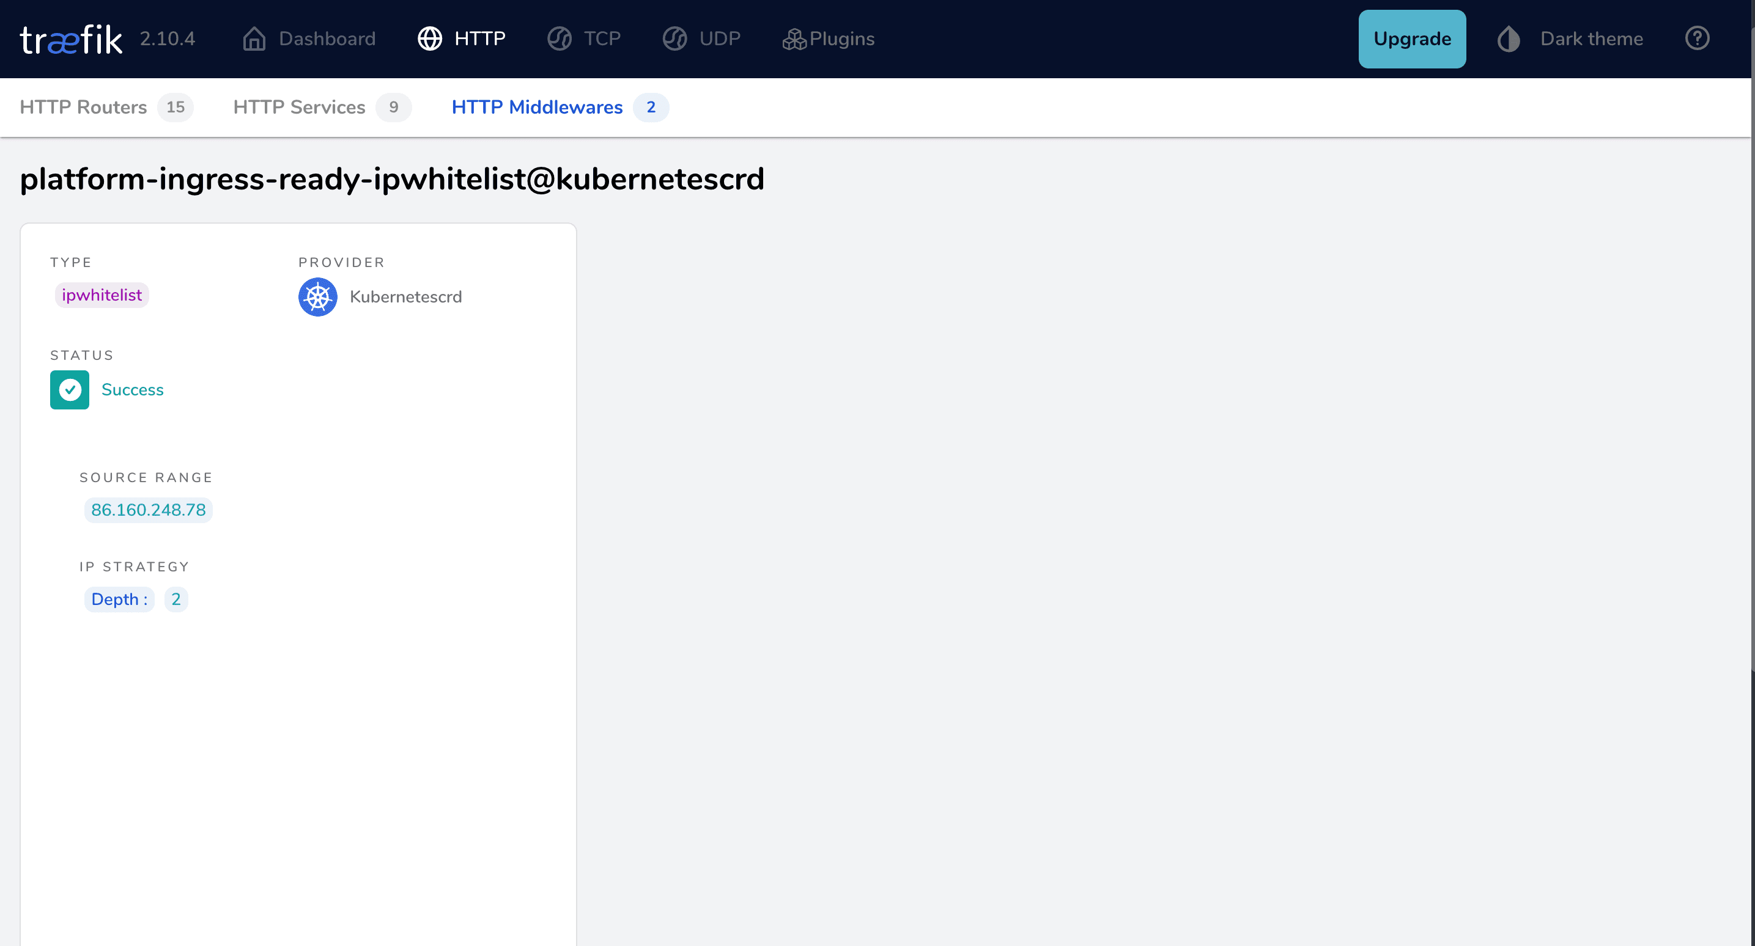
Task: Click the Success status checkmark icon
Action: coord(69,389)
